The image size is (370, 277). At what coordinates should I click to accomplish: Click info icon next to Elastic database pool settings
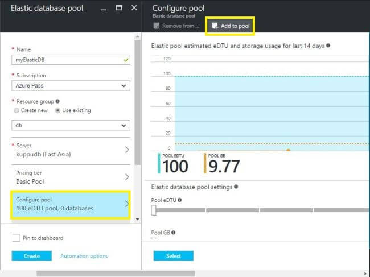tap(236, 187)
